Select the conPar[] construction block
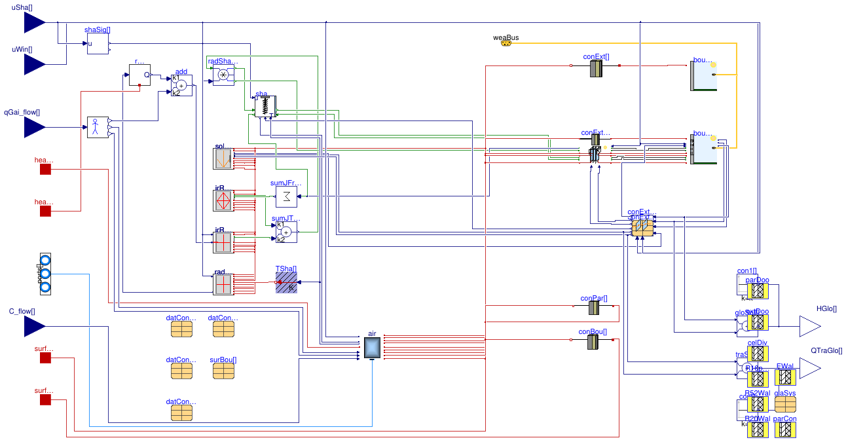This screenshot has width=846, height=442. pos(594,308)
